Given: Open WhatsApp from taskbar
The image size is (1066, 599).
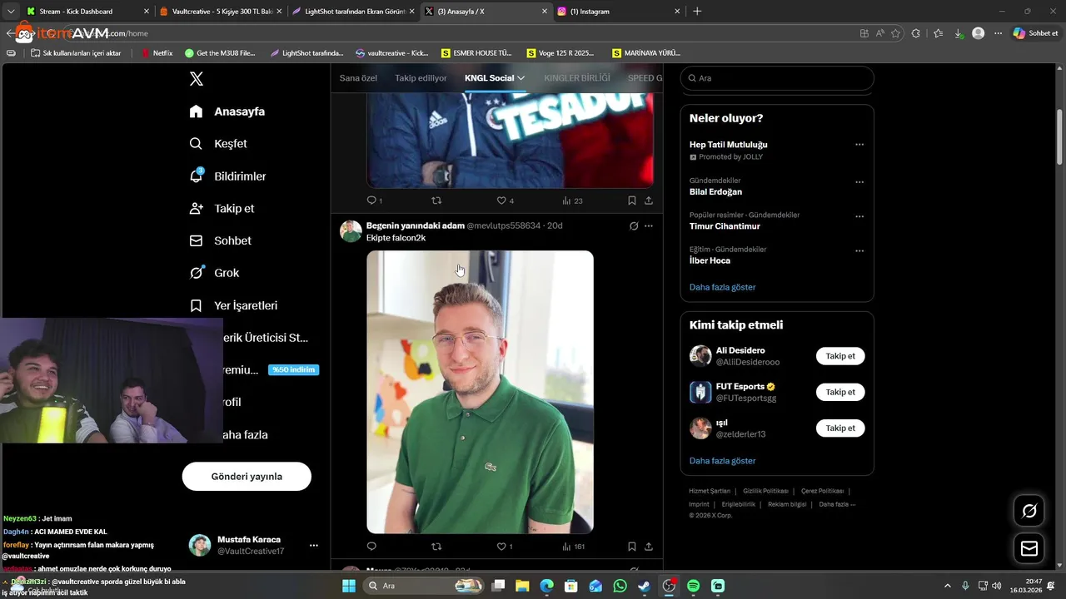Looking at the screenshot, I should [x=620, y=586].
